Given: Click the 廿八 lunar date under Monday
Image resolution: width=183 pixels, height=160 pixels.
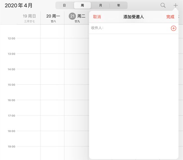Looking at the screenshot, I should [53, 21].
